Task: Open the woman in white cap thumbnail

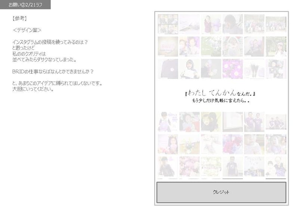Action: [276, 46]
